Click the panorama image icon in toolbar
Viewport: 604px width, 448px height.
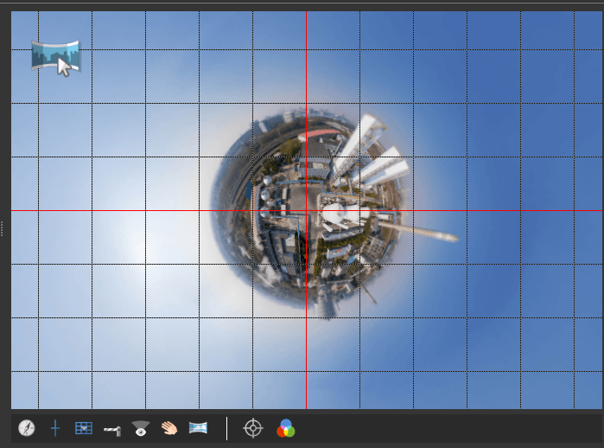pyautogui.click(x=198, y=428)
